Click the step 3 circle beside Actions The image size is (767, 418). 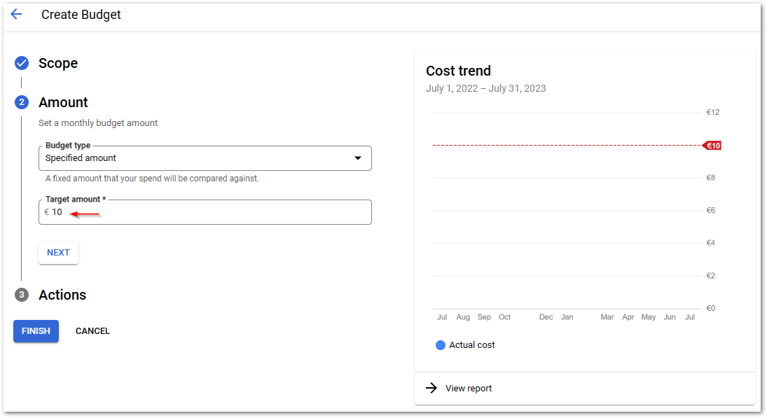(x=21, y=295)
